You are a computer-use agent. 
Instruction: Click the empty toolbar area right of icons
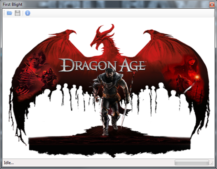coord(120,13)
